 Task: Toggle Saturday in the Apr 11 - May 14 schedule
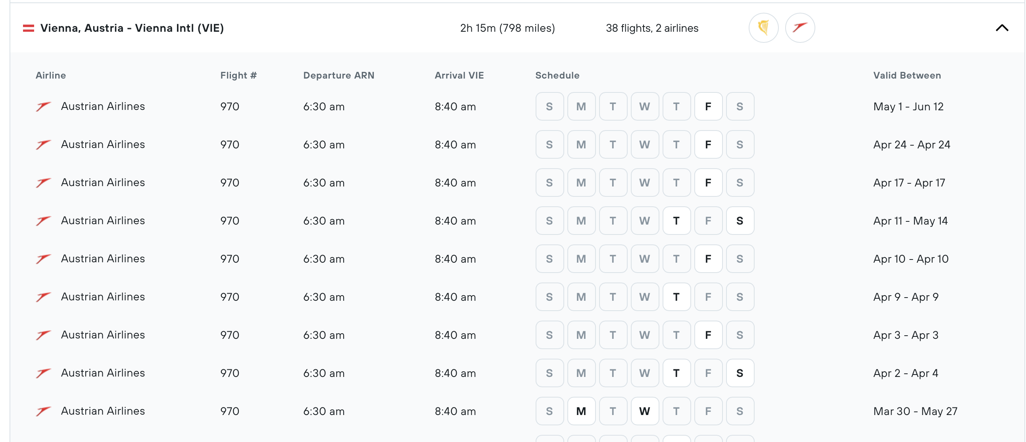click(x=740, y=221)
